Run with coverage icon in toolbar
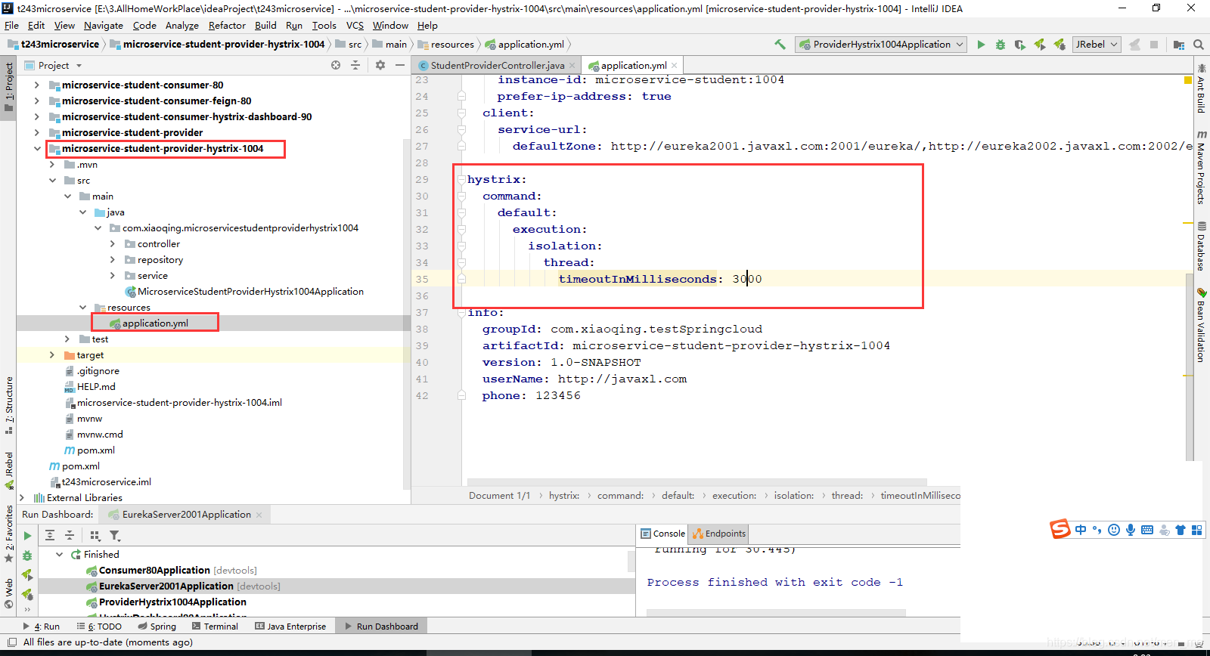The image size is (1210, 656). point(1020,45)
